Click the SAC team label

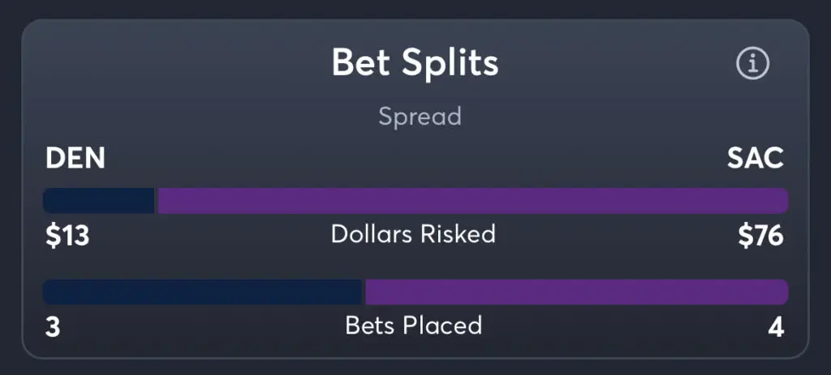tap(756, 158)
